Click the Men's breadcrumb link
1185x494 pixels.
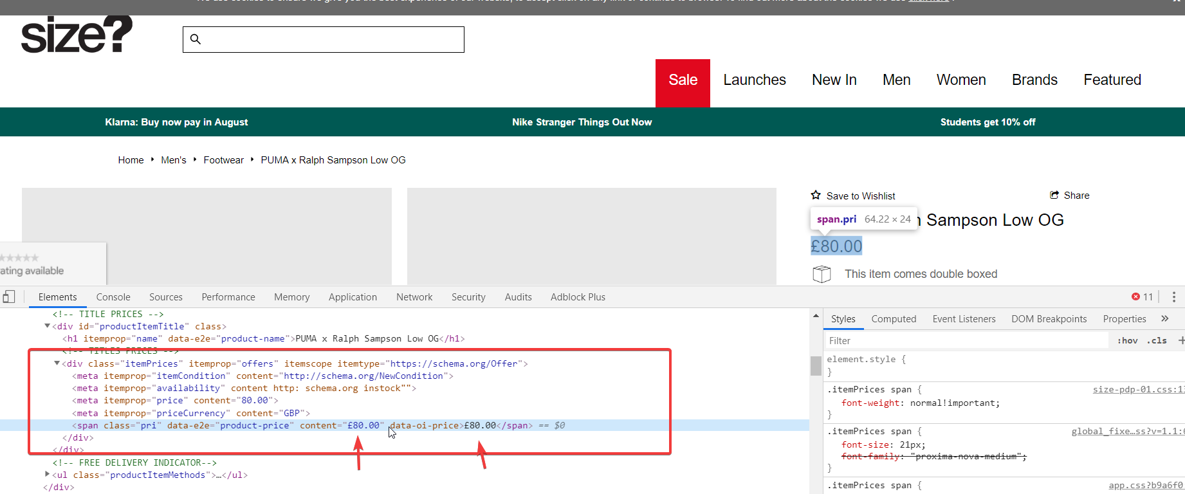174,160
